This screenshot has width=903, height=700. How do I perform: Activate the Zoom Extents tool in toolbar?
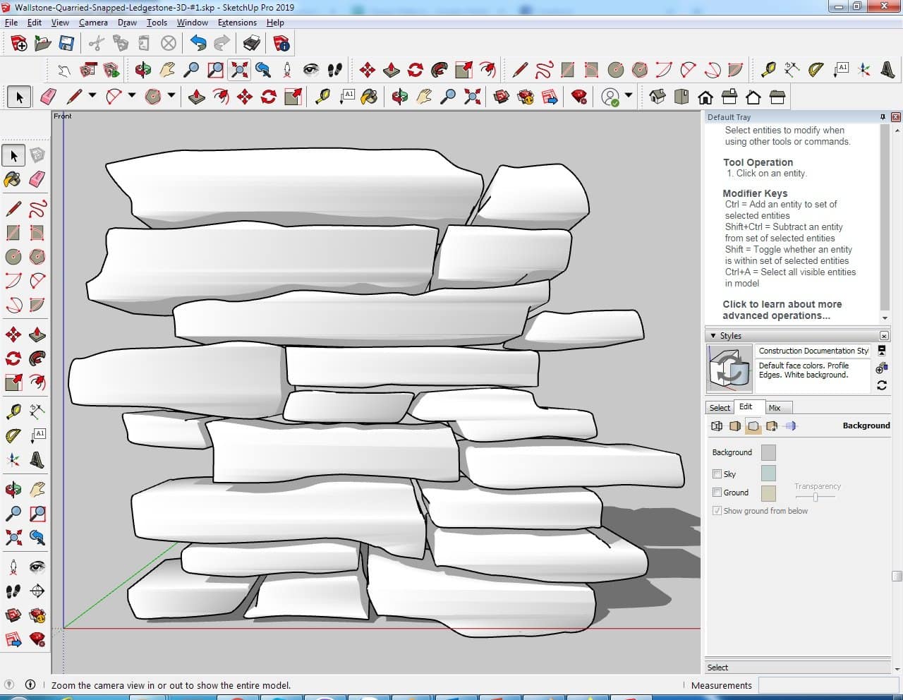coord(240,70)
